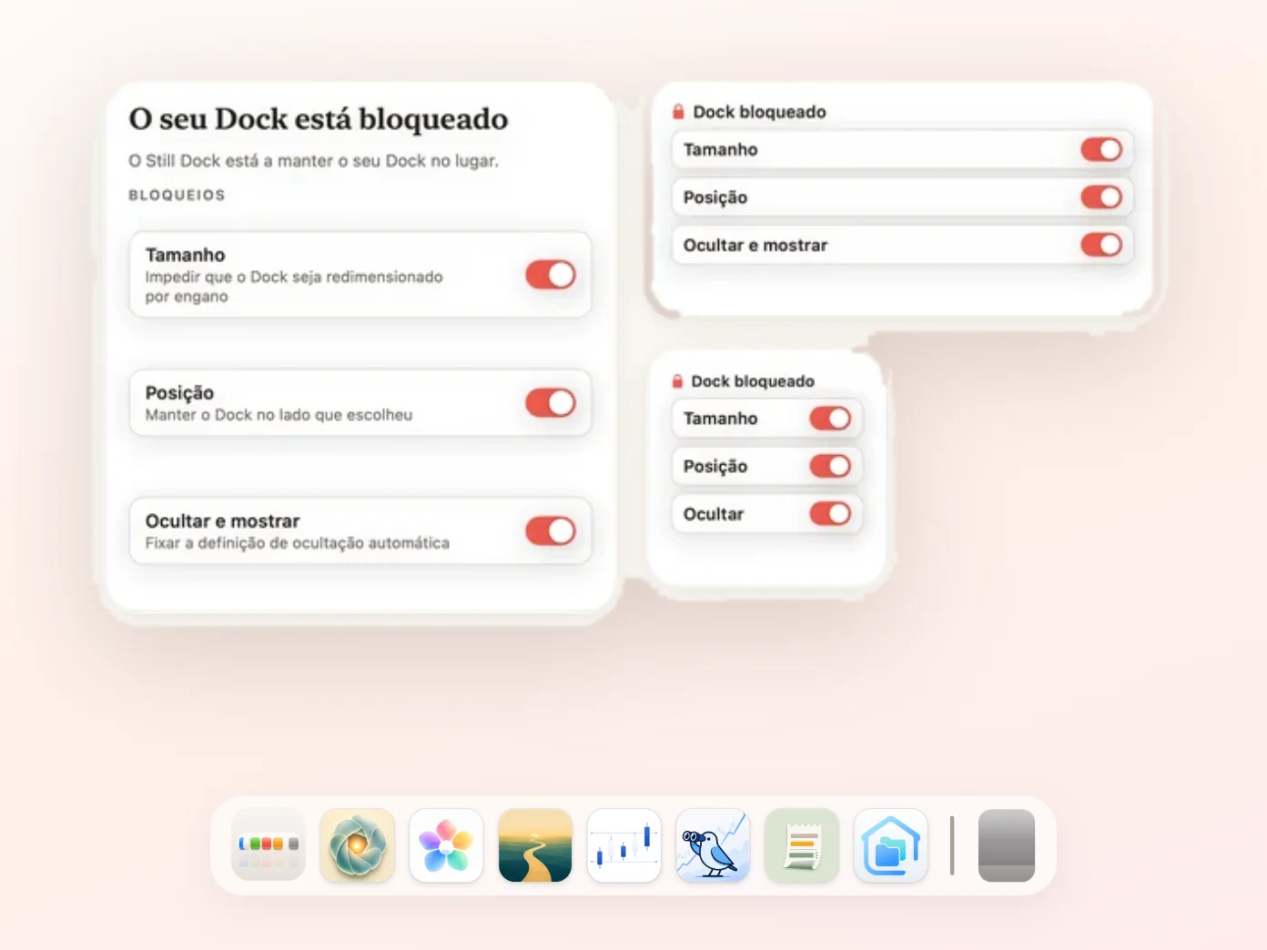The height and width of the screenshot is (950, 1267).
Task: Toggle Tamanho in the small widget
Action: pyautogui.click(x=830, y=419)
